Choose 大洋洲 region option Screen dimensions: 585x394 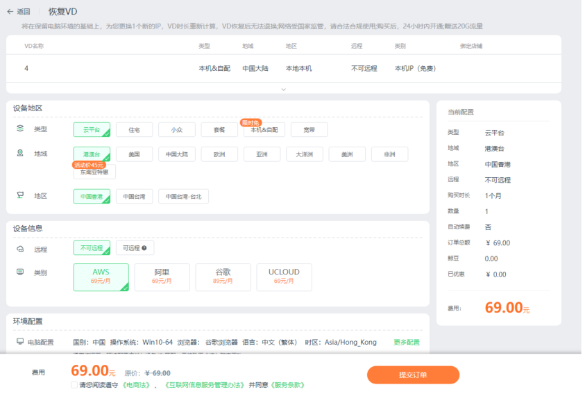(305, 154)
